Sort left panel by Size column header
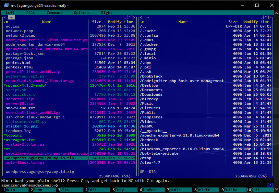 click(97, 22)
